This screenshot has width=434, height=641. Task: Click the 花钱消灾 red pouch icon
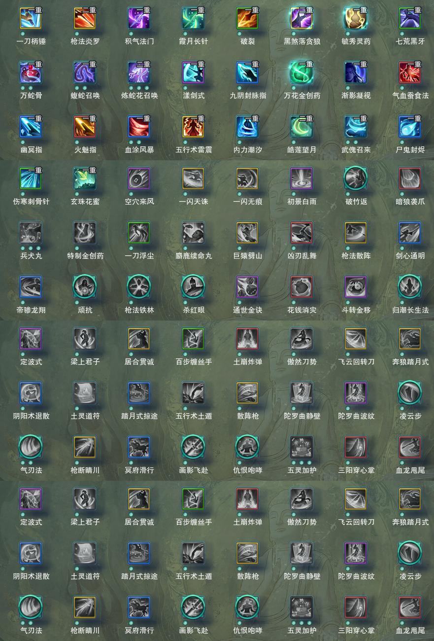[x=301, y=287]
